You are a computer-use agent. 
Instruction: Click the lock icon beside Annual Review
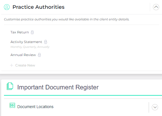pos(39,55)
